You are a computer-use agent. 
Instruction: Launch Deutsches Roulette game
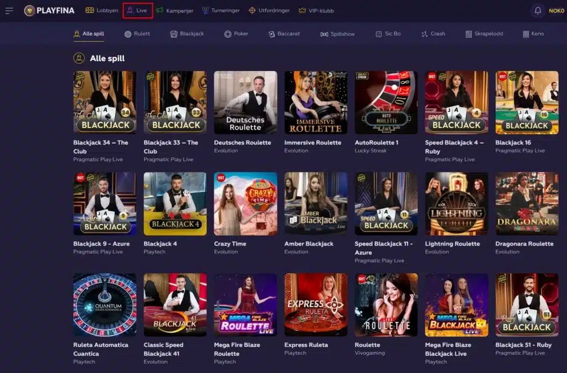[x=245, y=103]
